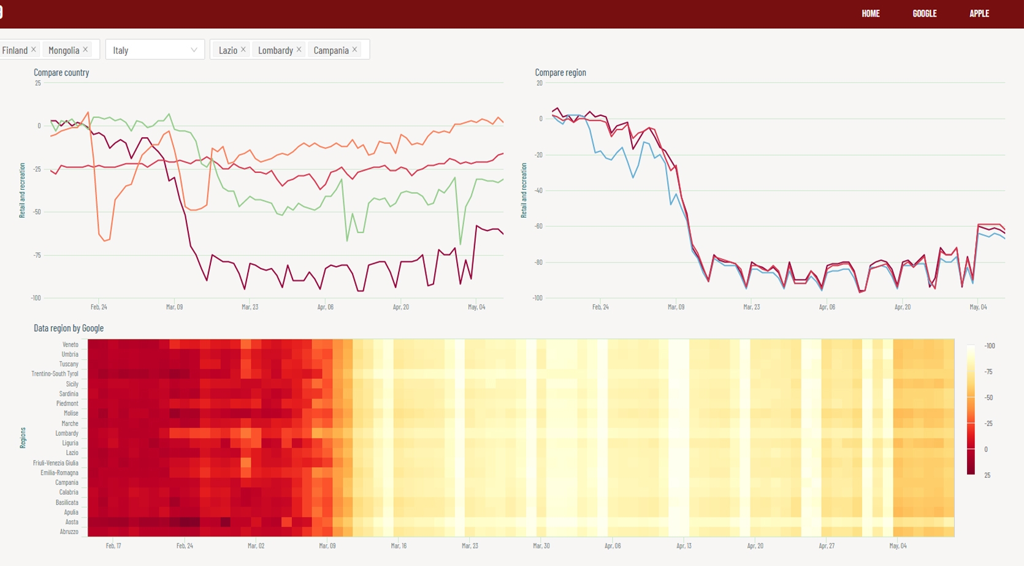The image size is (1024, 566).
Task: Click the Compare country chart title
Action: pos(61,72)
